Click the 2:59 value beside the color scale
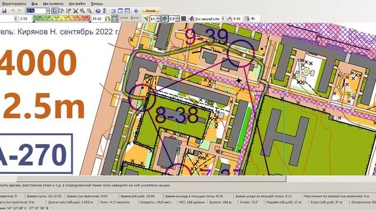Viewport: 376px width, 211px height. coord(23,18)
